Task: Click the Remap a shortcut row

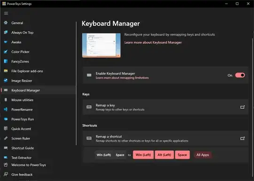Action: pos(166,138)
